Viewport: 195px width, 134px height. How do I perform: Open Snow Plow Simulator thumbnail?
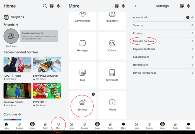pyautogui.click(x=47, y=64)
